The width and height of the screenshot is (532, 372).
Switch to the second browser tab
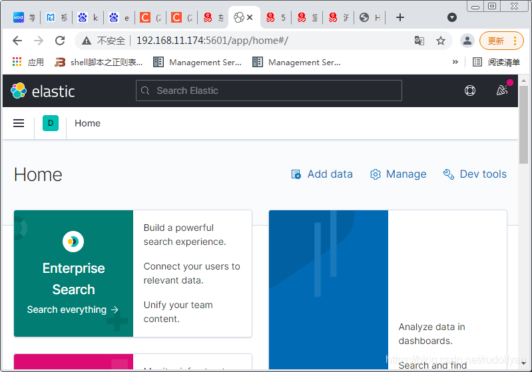[57, 17]
